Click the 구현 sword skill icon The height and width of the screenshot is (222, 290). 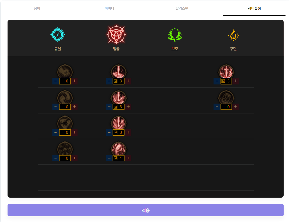[x=226, y=71]
